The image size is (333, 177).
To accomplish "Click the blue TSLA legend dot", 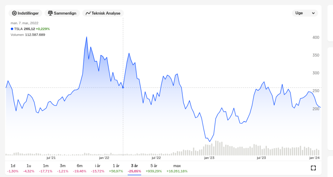I will 12,29.
